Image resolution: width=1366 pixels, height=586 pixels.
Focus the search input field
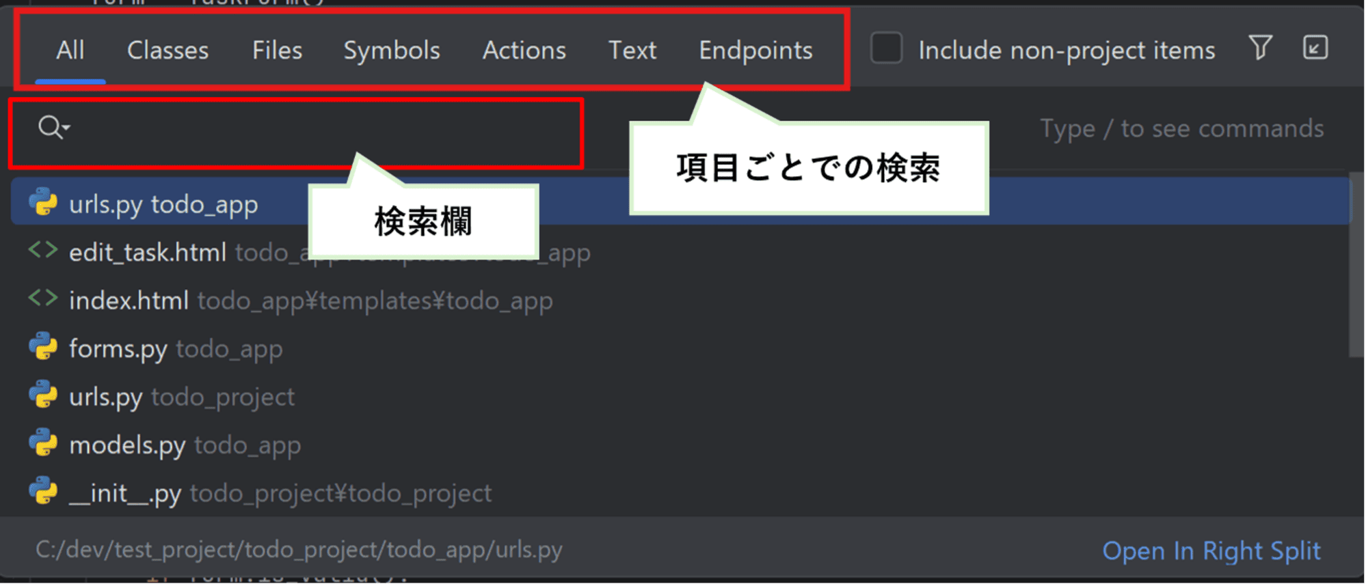click(321, 128)
